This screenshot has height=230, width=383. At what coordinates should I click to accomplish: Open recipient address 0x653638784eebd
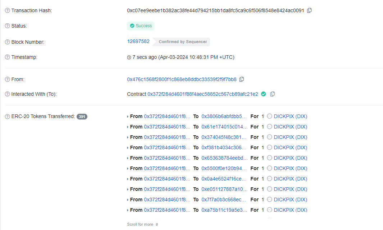(x=225, y=158)
